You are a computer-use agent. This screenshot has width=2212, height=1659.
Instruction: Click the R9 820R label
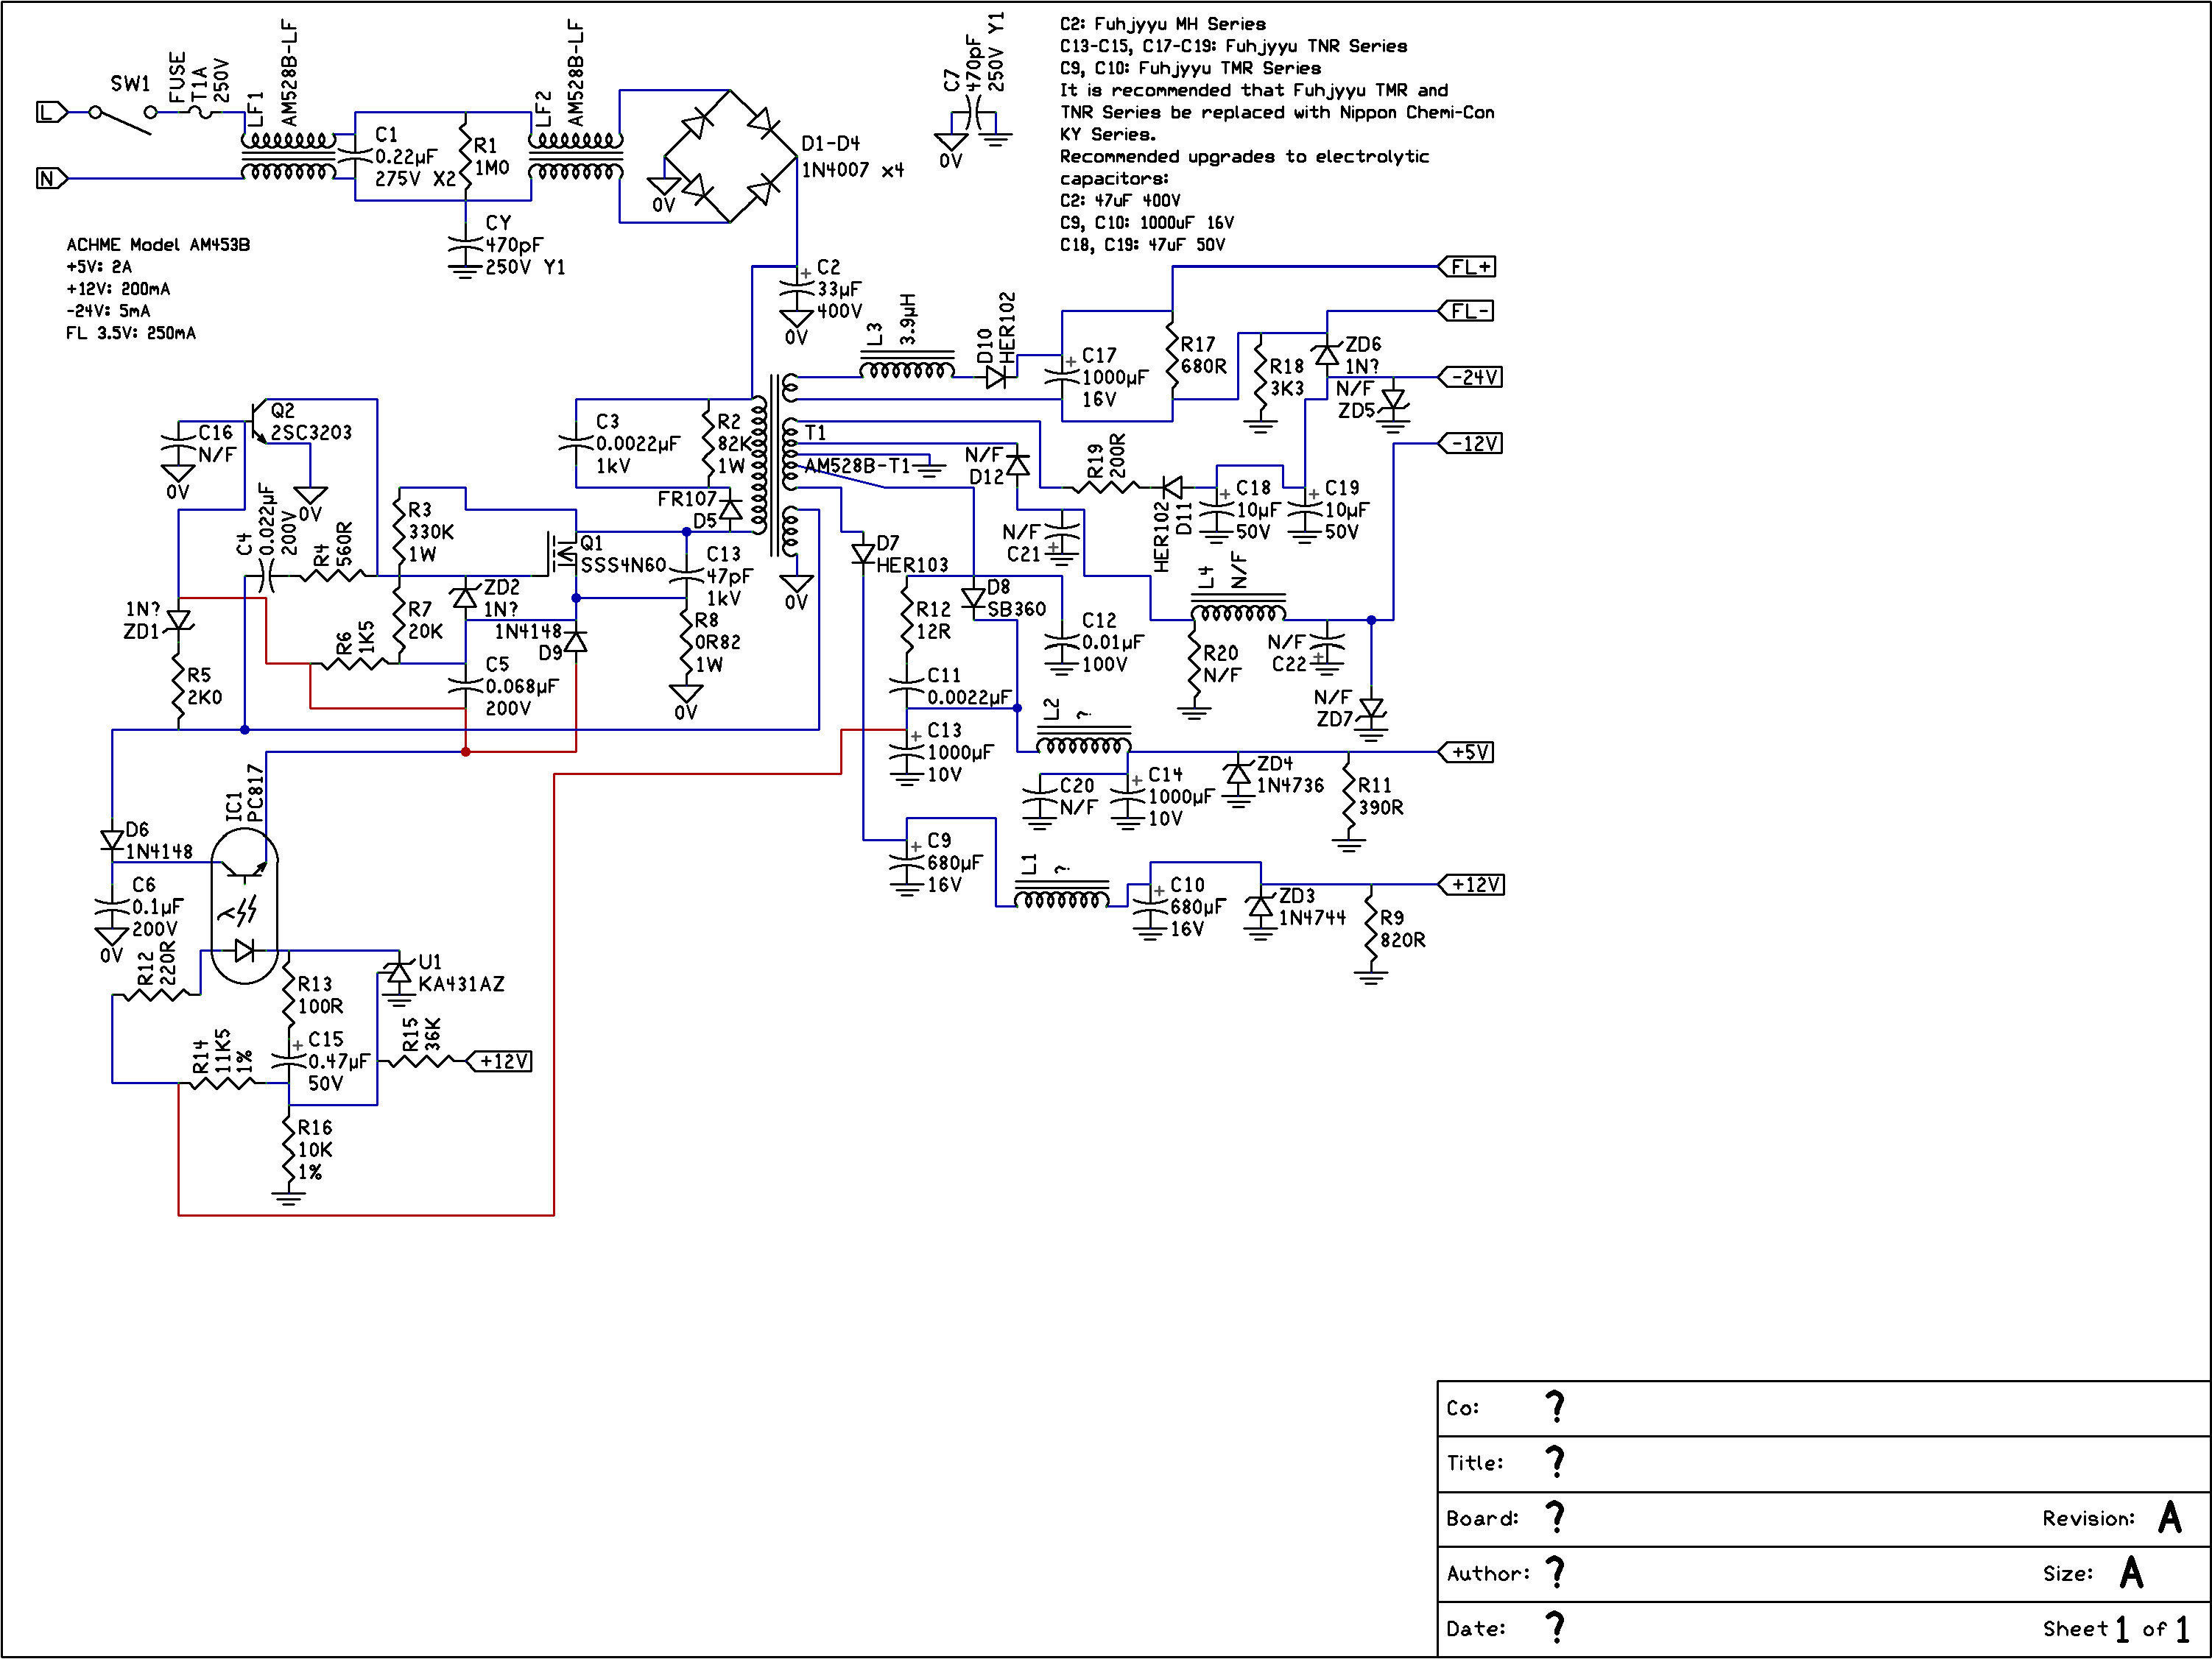pyautogui.click(x=1403, y=930)
